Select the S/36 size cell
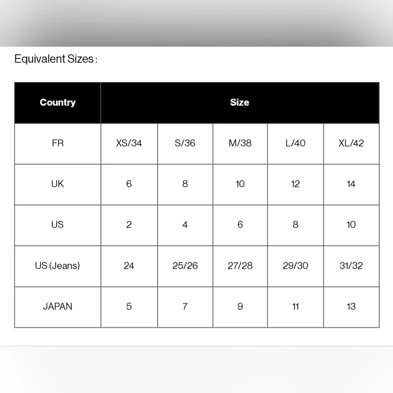 185,143
